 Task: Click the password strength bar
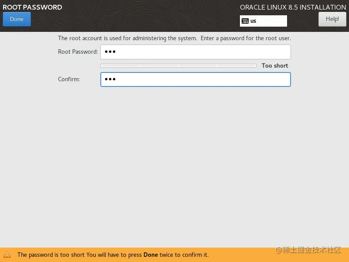(x=178, y=66)
